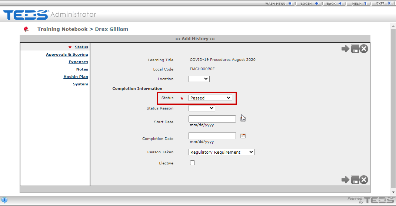Click the top cancel X icon

[x=364, y=49]
